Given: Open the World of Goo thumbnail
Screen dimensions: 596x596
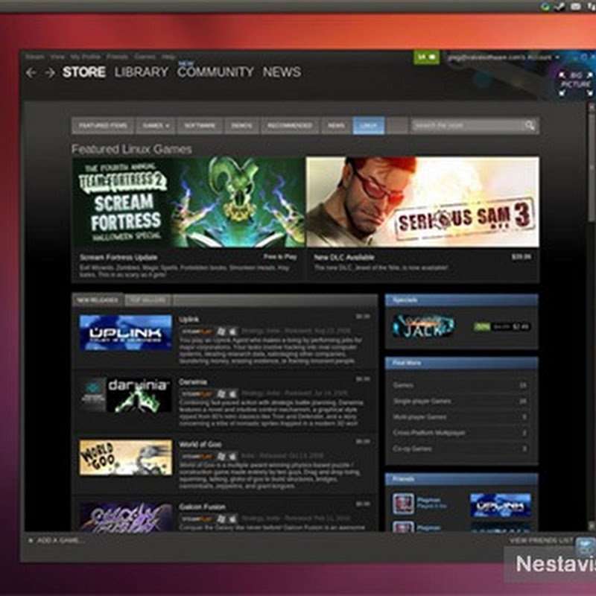Looking at the screenshot, I should pos(126,457).
